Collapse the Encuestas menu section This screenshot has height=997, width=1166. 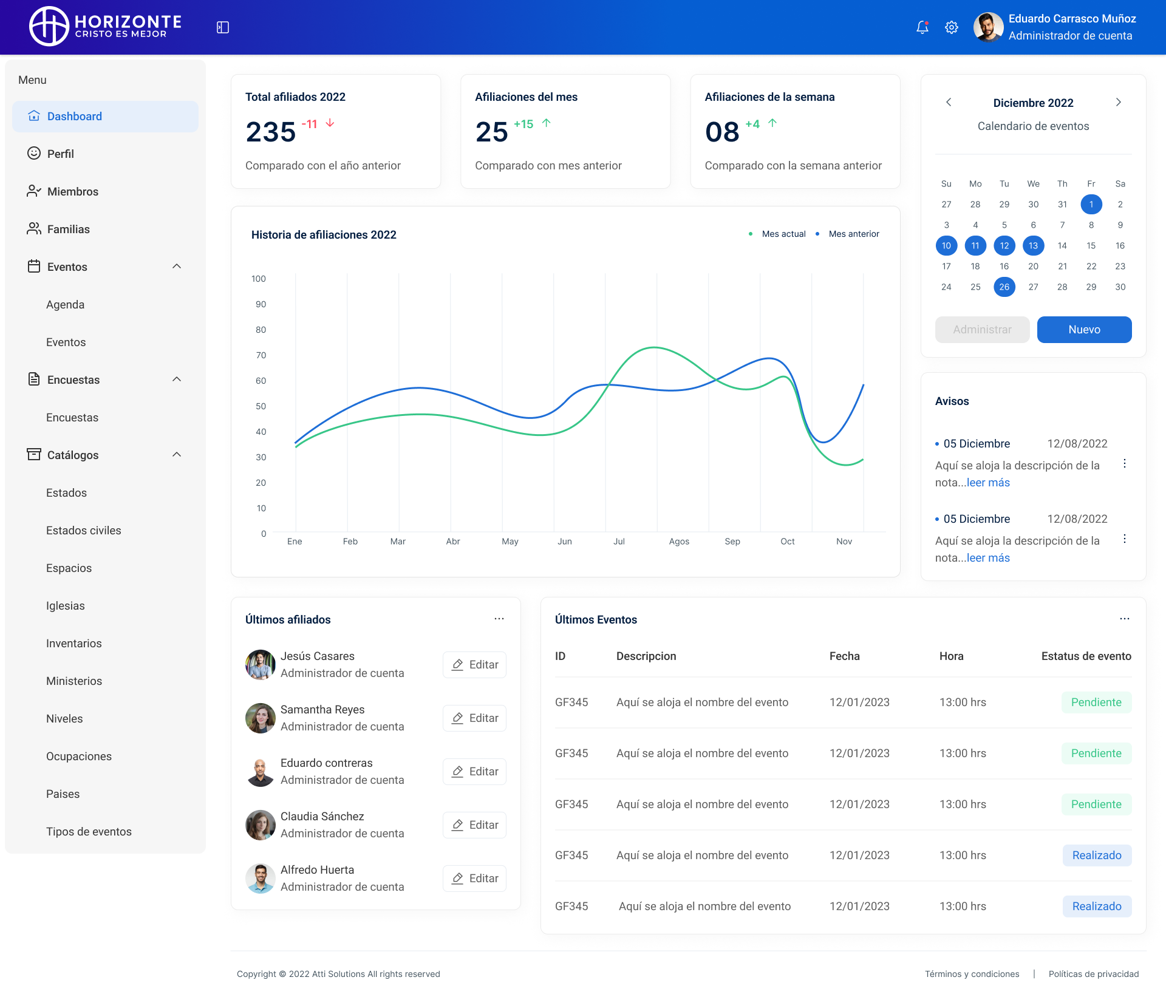pos(177,379)
